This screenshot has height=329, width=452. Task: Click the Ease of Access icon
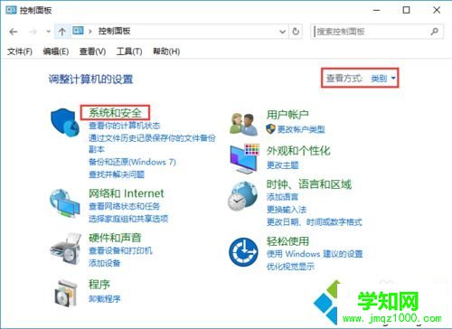click(243, 252)
